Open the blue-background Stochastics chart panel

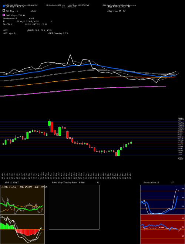(x=162, y=200)
